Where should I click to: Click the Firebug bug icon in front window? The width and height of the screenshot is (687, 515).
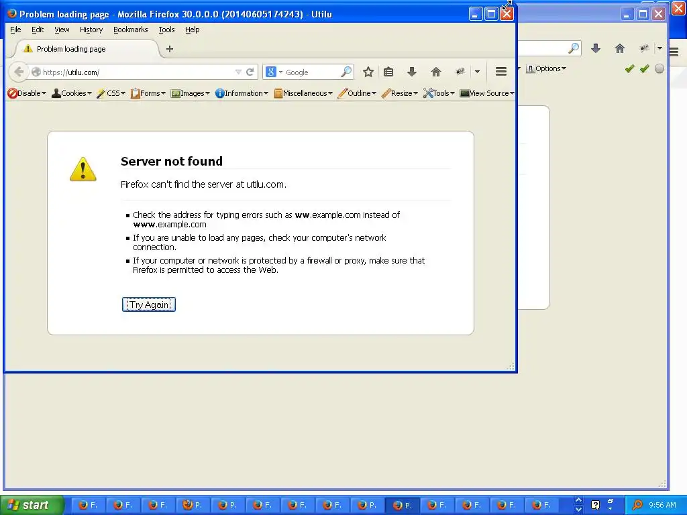tap(460, 72)
